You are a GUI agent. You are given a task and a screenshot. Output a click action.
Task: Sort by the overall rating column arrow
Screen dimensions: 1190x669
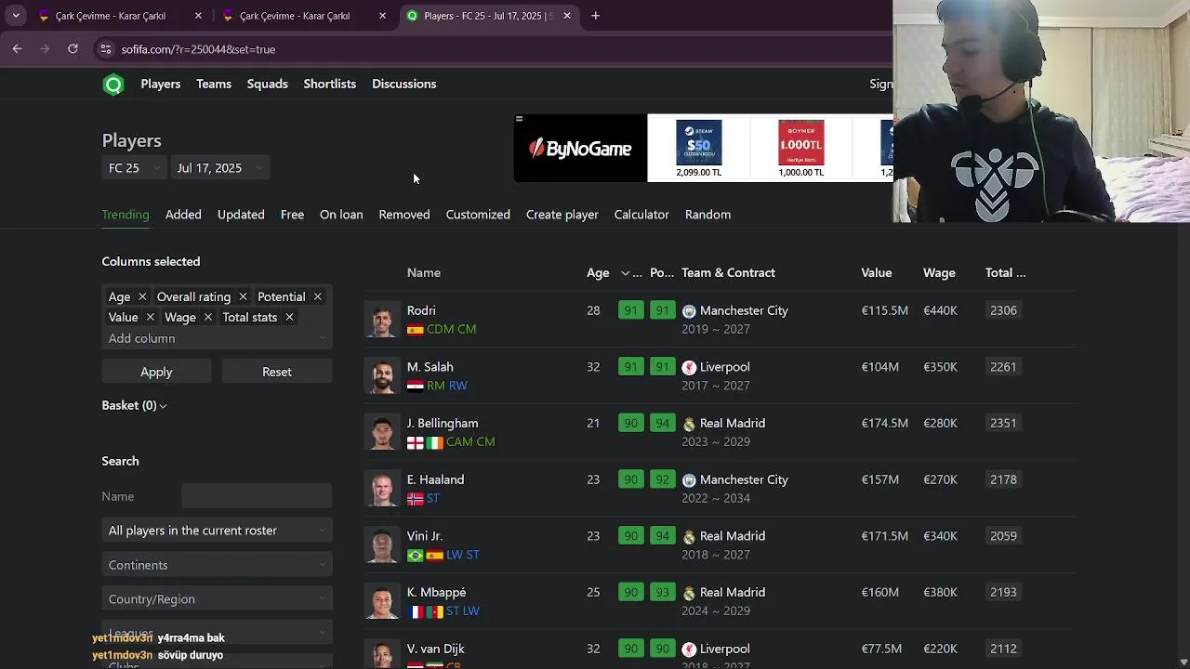[x=626, y=273]
